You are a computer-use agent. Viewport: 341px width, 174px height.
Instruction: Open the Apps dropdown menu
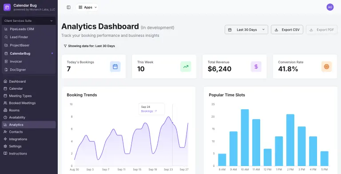[x=87, y=8]
